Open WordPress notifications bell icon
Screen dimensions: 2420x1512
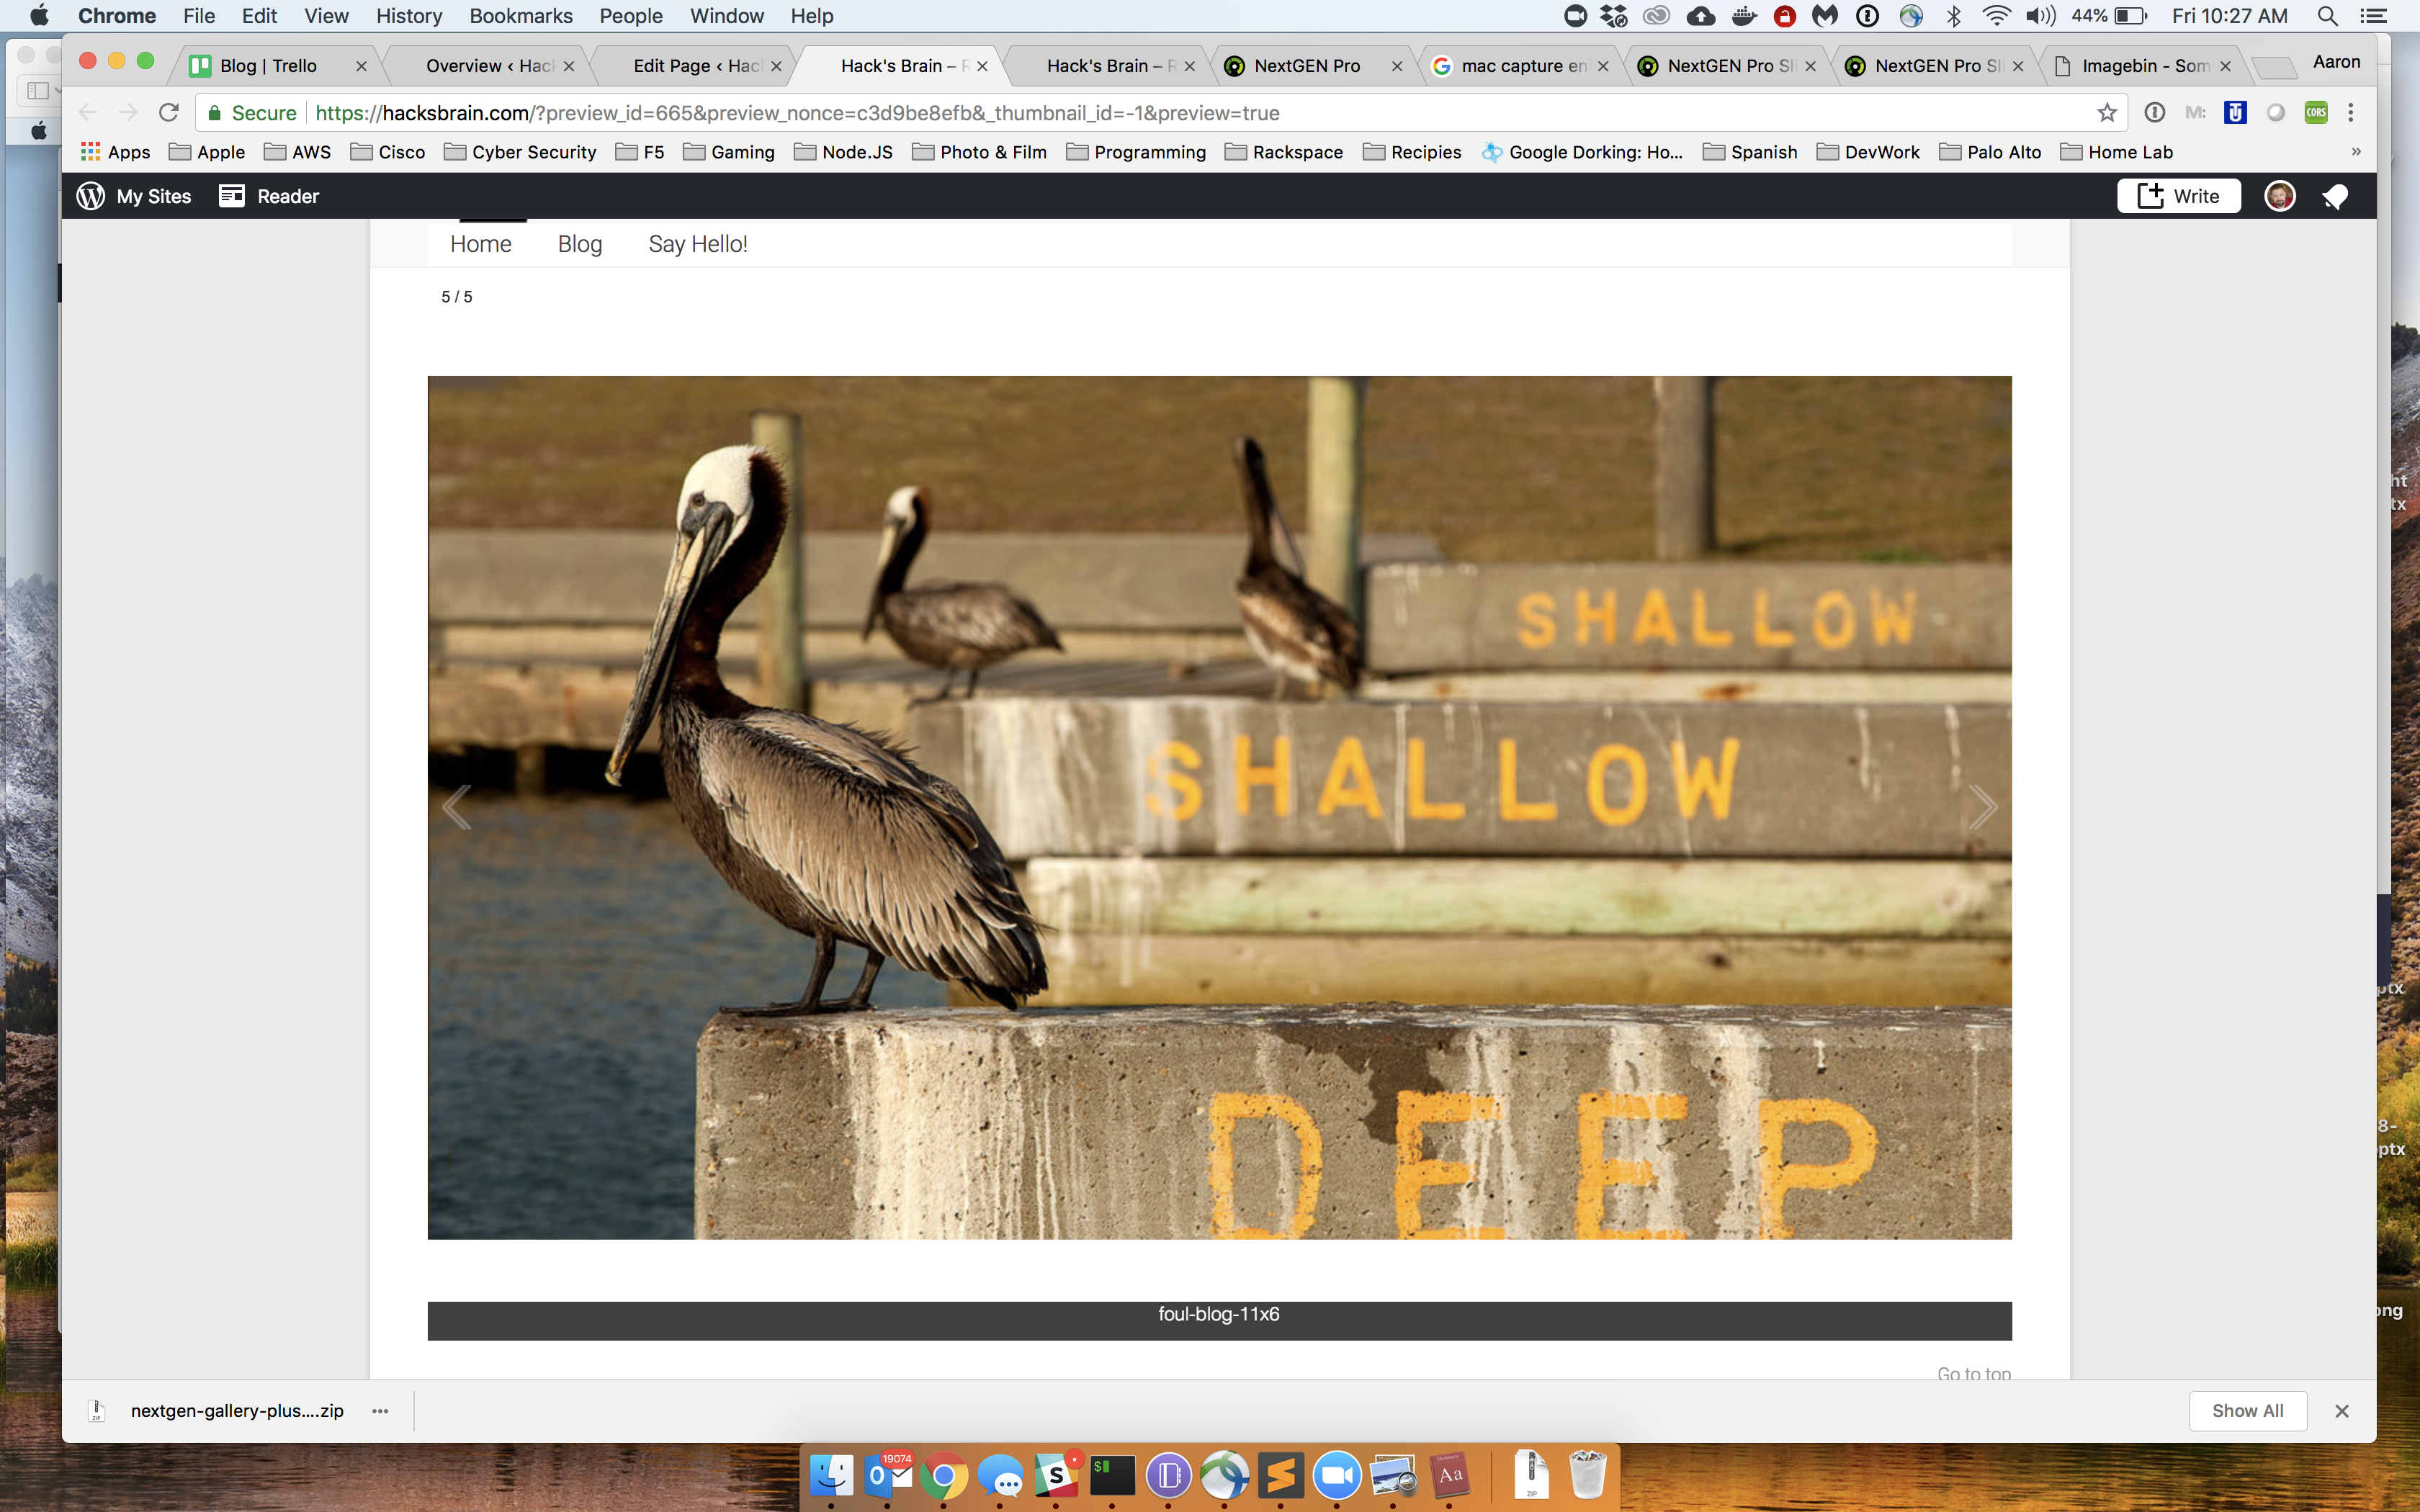2335,196
